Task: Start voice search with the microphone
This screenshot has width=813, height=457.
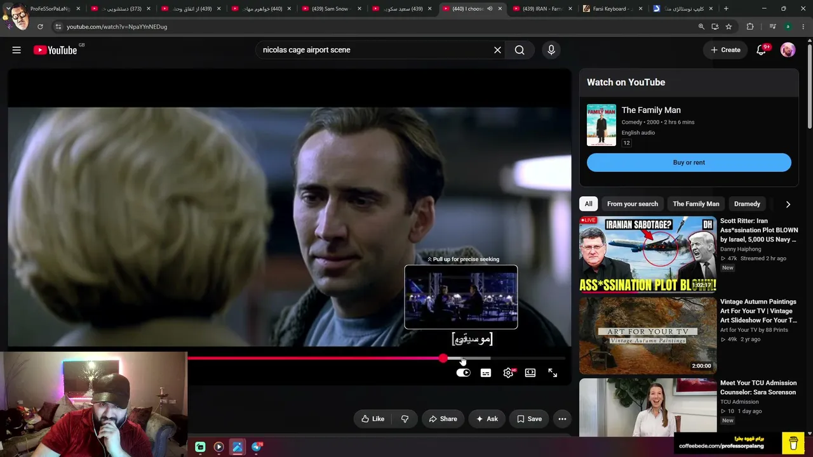Action: click(551, 50)
